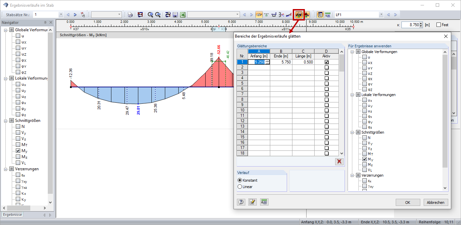This screenshot has width=461, height=225.
Task: Click the x position field 8.750
Action: [x=410, y=25]
